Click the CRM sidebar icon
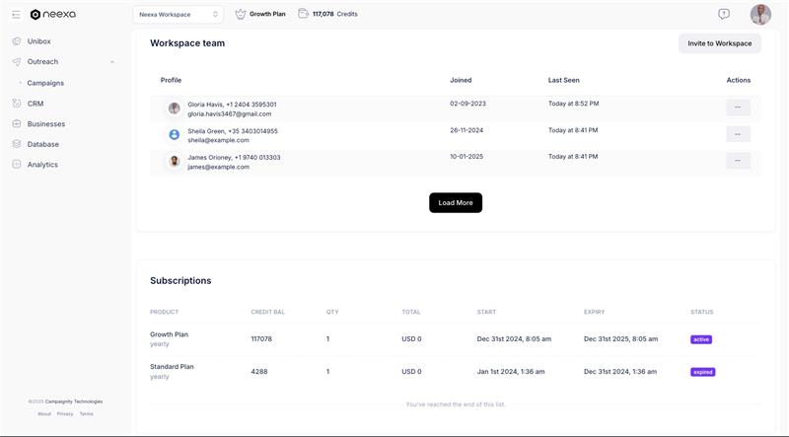789x437 pixels. (17, 104)
